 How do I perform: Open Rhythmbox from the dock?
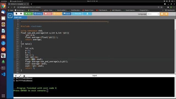pyautogui.click(x=3, y=24)
